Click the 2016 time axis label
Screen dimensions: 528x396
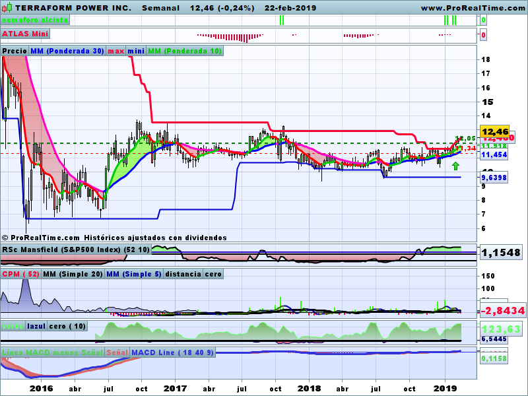pyautogui.click(x=41, y=388)
